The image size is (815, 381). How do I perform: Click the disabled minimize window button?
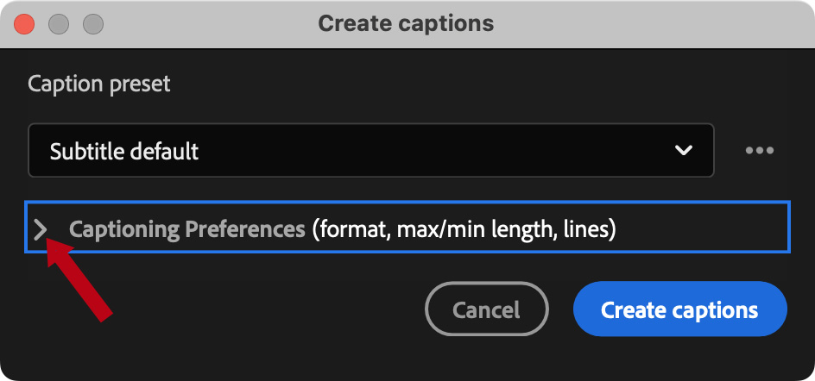[59, 23]
